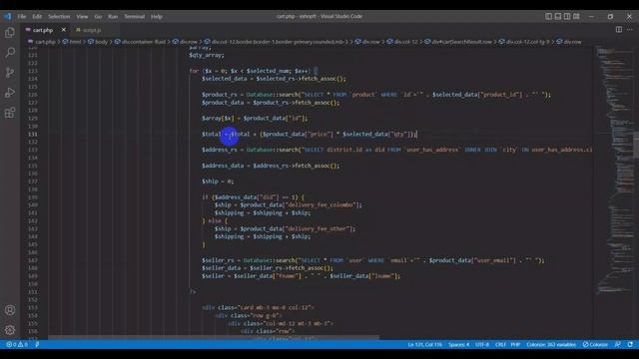The width and height of the screenshot is (639, 359).
Task: Click the '$address_data = $address_rs' line
Action: click(x=271, y=166)
